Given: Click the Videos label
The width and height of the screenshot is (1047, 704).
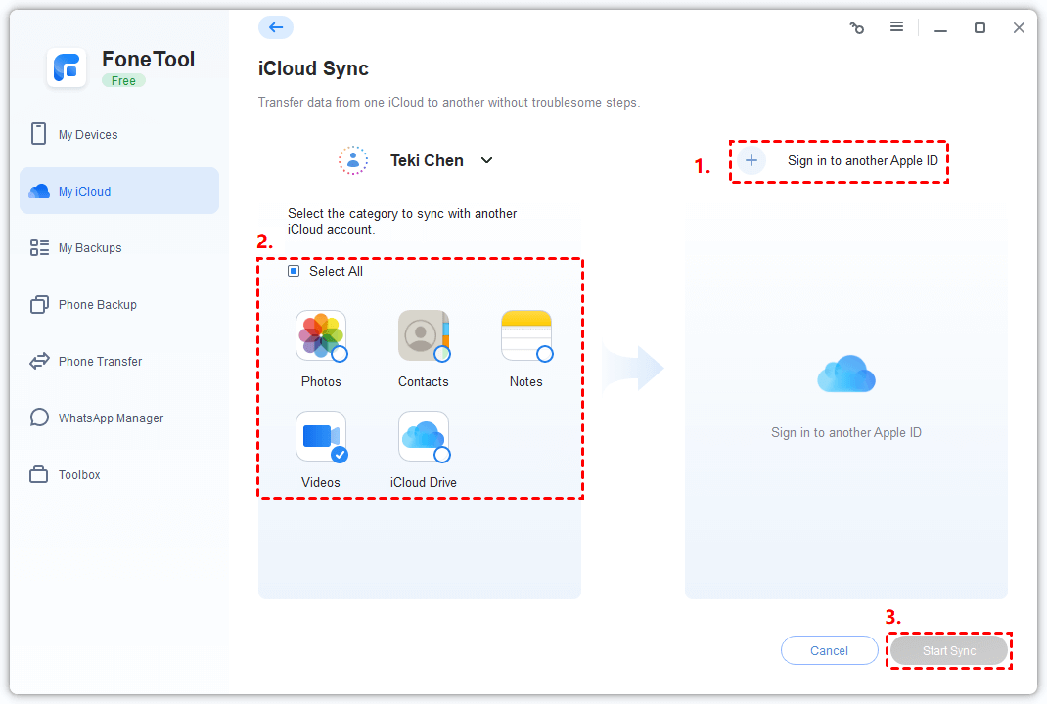Looking at the screenshot, I should (321, 482).
